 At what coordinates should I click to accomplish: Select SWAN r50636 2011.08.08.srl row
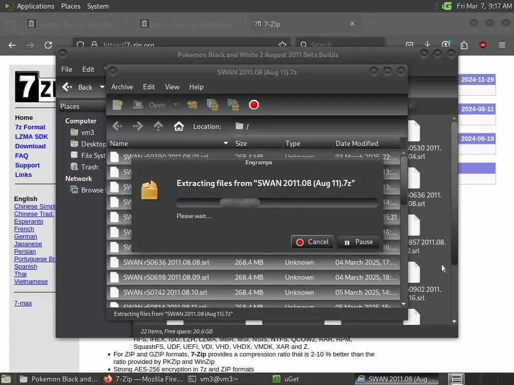click(x=253, y=262)
